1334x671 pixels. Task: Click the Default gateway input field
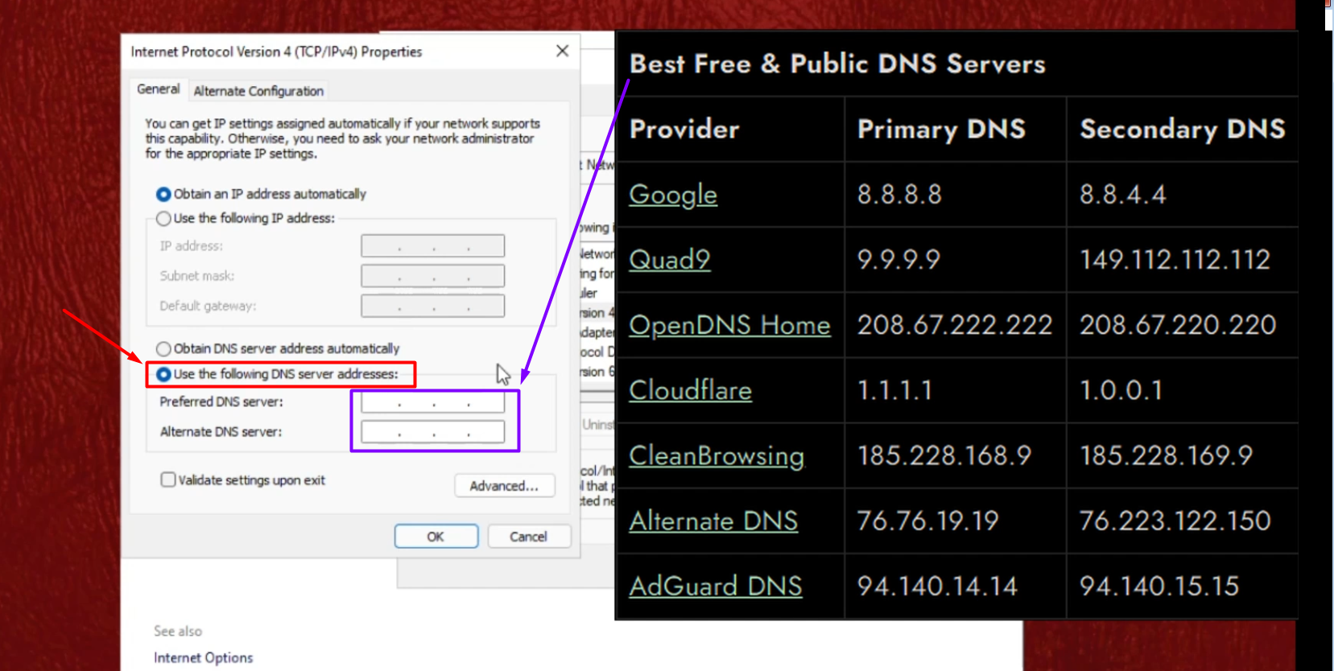pyautogui.click(x=433, y=306)
